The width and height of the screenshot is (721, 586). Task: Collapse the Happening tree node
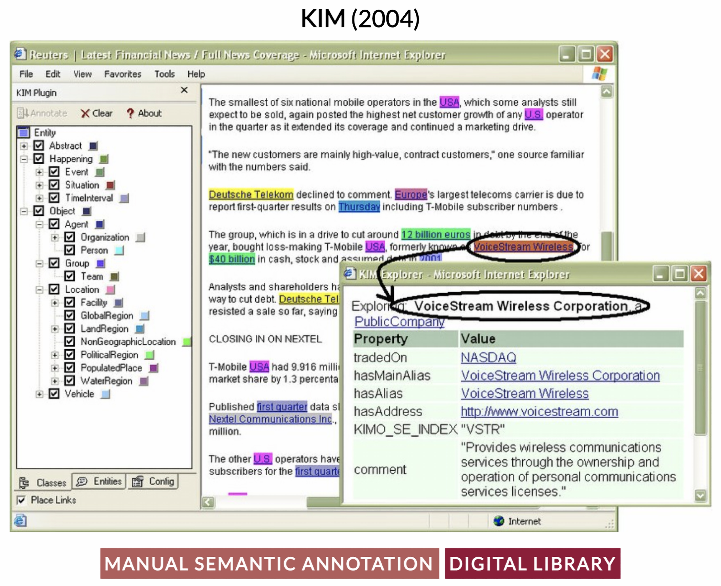24,159
